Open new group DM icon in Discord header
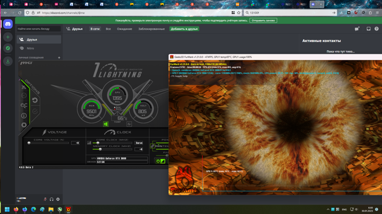Image resolution: width=382 pixels, height=214 pixels. tap(357, 29)
